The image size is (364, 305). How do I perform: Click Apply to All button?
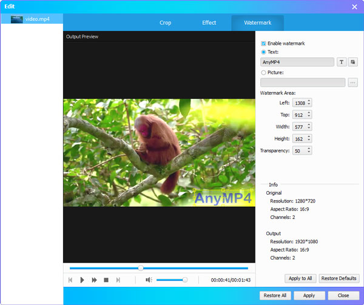point(300,278)
